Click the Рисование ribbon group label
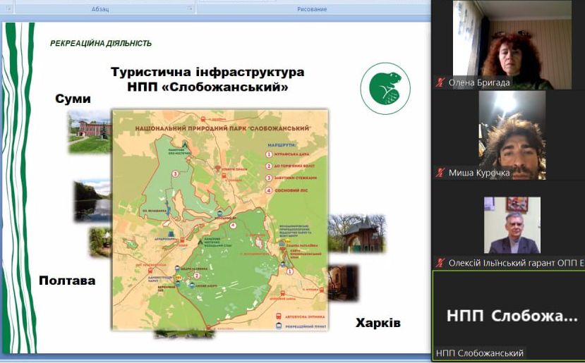585x363 pixels. (312, 9)
